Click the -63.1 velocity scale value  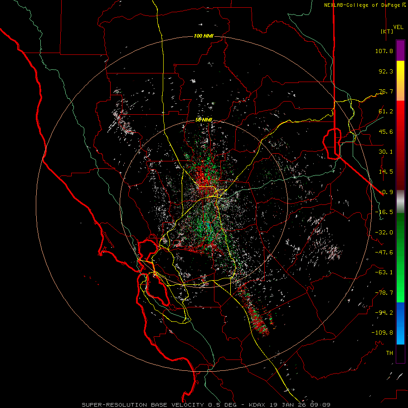tap(384, 272)
